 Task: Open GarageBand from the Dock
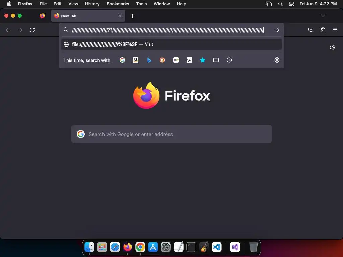point(204,247)
